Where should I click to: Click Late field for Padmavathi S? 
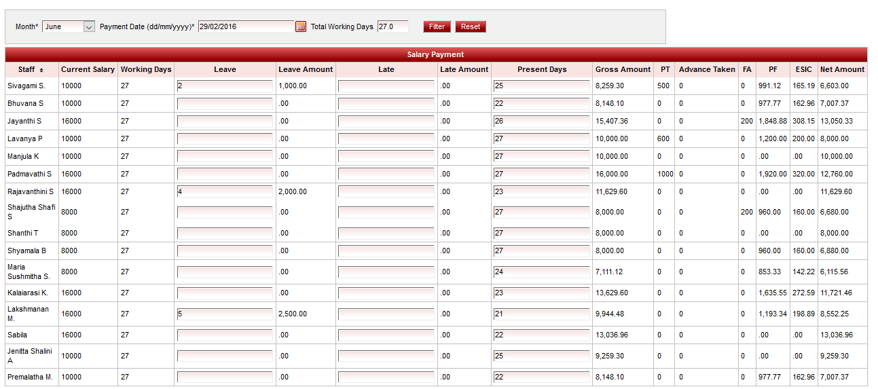point(386,174)
